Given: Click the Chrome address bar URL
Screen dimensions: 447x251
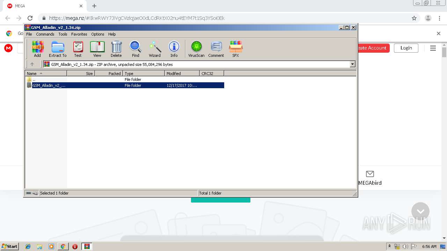Looking at the screenshot, I should [137, 18].
